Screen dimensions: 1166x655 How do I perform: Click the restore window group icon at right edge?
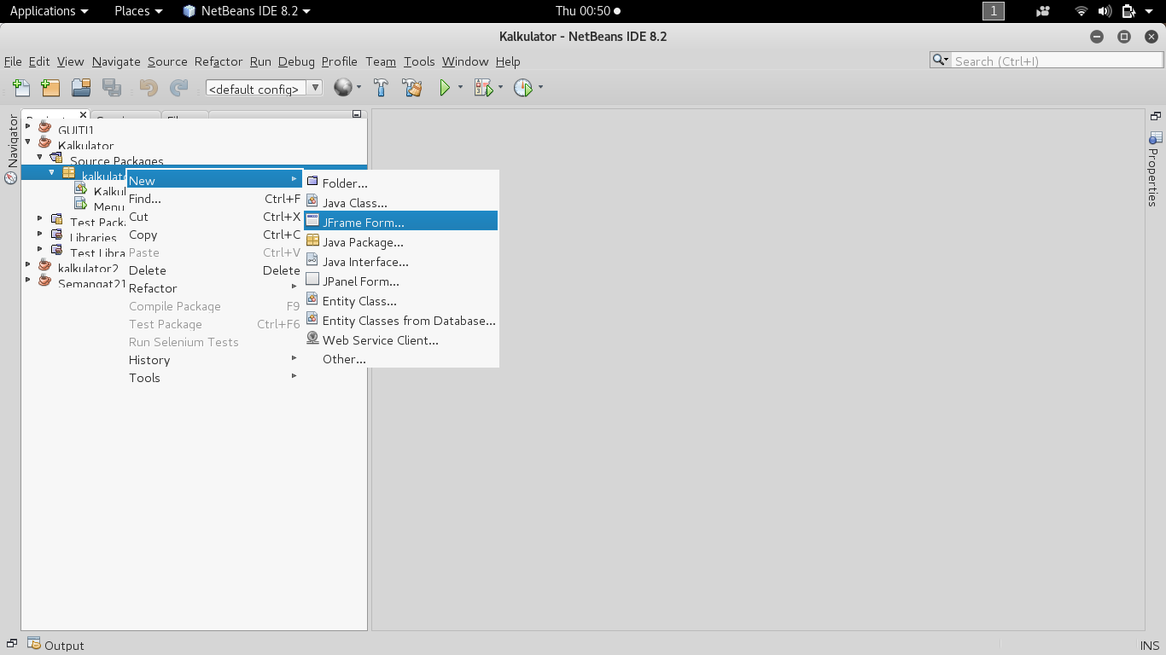point(1156,116)
